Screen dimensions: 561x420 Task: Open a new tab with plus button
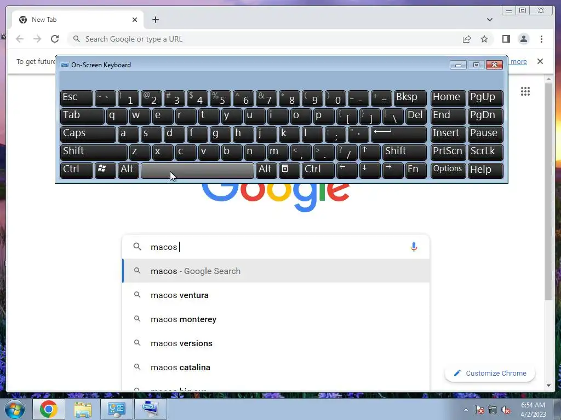(155, 20)
